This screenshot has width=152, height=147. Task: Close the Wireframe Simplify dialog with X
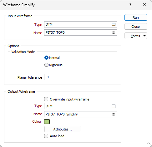144,5
